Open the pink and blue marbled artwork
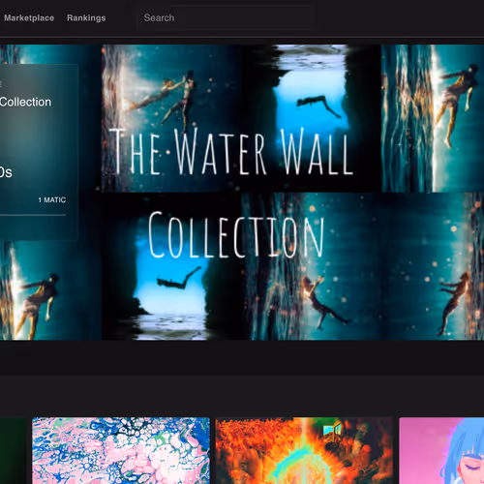 coord(121,450)
